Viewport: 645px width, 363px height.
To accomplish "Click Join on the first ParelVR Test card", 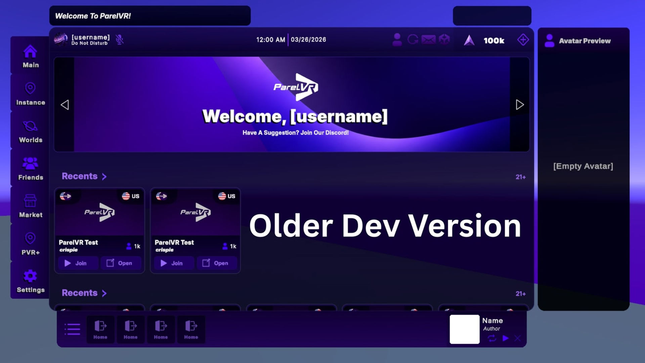I will [78, 263].
